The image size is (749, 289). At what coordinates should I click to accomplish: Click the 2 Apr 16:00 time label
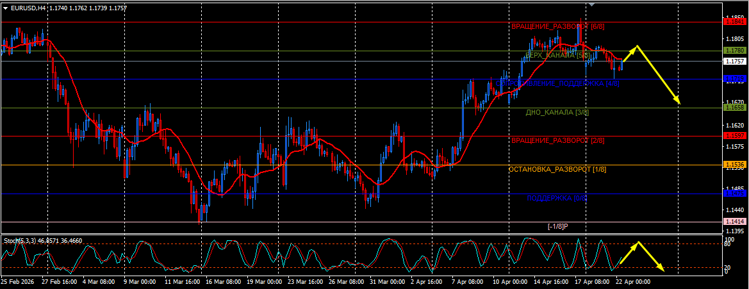point(427,282)
